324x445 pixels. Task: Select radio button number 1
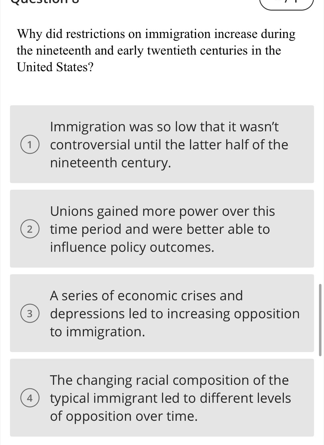click(30, 145)
